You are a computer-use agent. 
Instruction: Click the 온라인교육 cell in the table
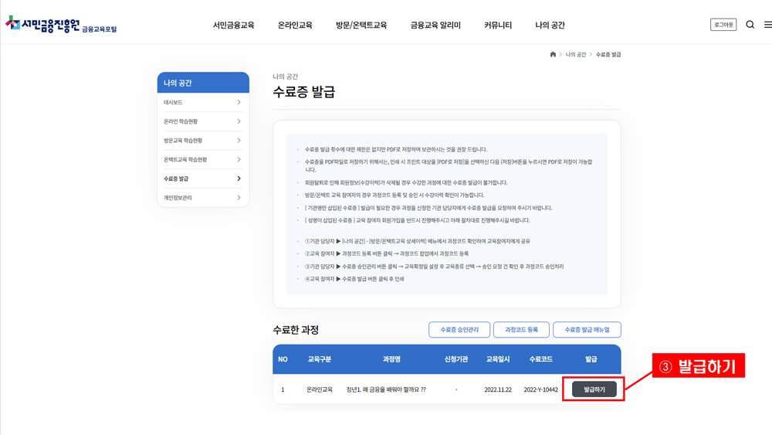[x=319, y=389]
